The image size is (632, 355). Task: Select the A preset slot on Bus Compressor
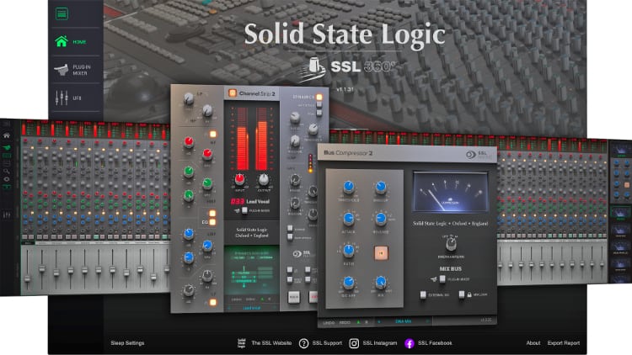[358, 322]
